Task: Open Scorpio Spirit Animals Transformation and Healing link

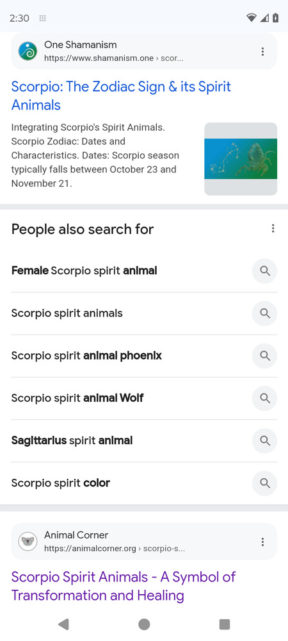Action: pos(124,587)
